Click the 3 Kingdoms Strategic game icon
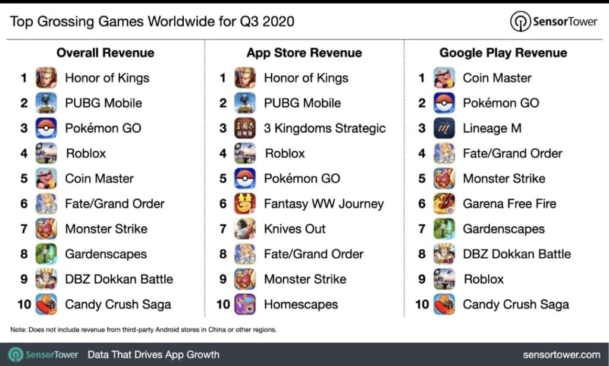The height and width of the screenshot is (366, 609). 245,128
